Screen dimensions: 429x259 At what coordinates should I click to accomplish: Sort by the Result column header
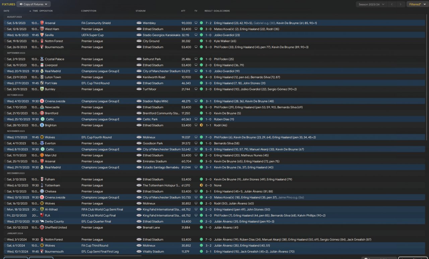208,11
